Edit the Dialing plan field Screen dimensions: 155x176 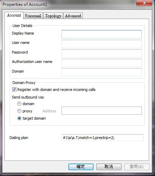(x=103, y=138)
